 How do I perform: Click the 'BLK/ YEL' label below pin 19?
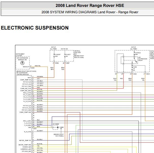[115, 79]
